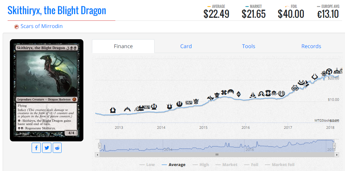Click the Aether Revolt set marker

[295, 88]
